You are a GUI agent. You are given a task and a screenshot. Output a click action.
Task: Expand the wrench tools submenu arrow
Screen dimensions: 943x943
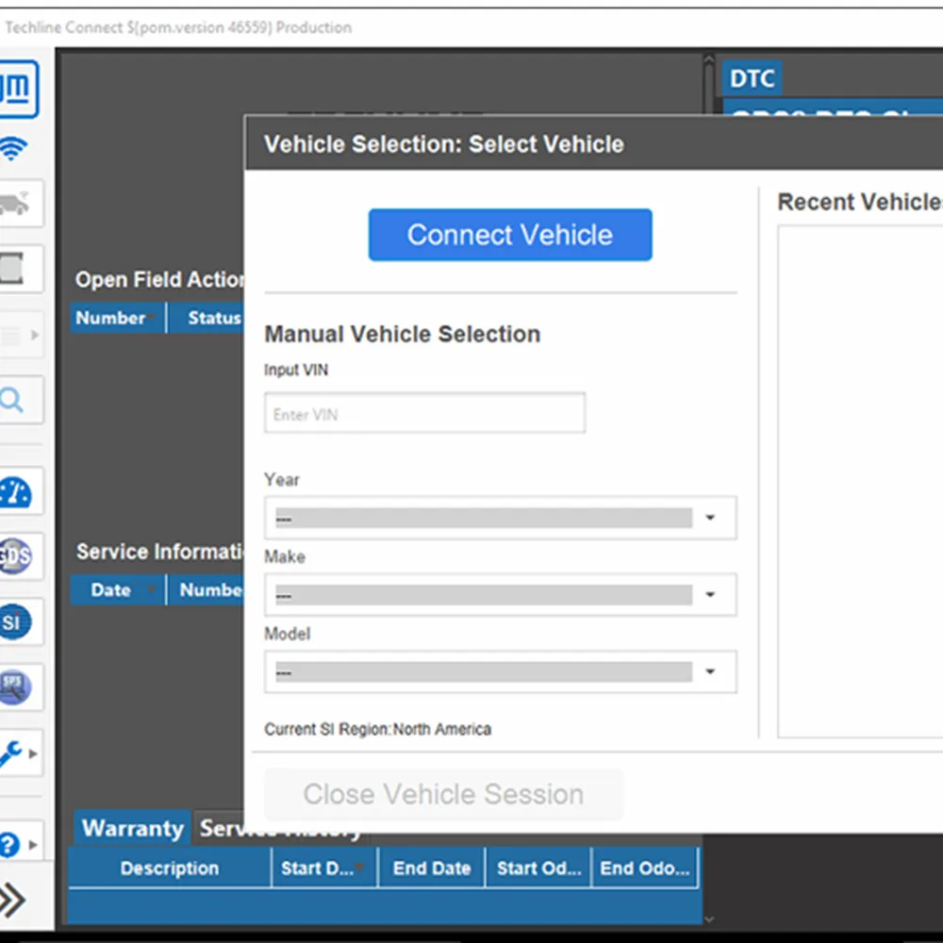[34, 753]
